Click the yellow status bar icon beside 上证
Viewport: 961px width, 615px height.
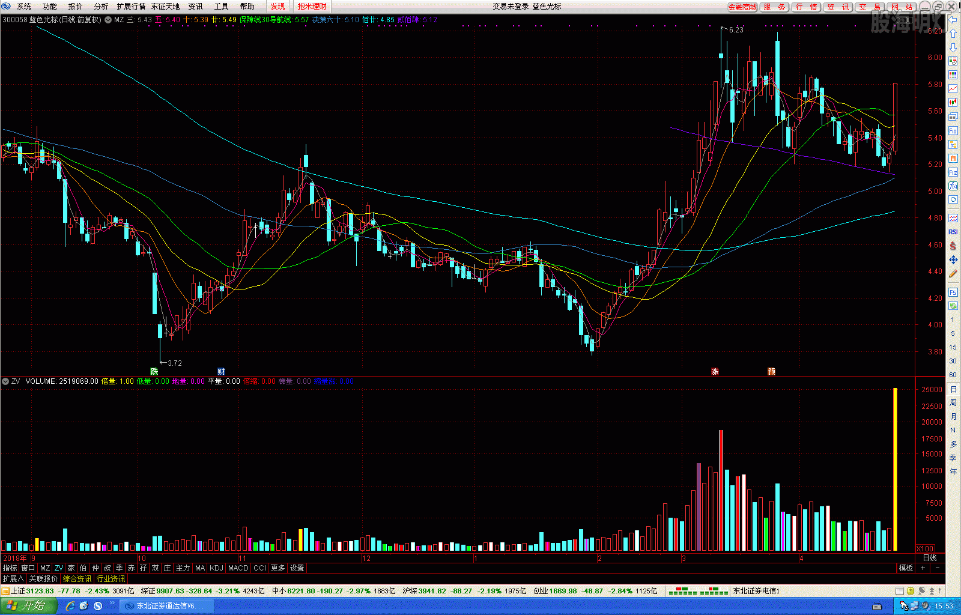click(5, 591)
